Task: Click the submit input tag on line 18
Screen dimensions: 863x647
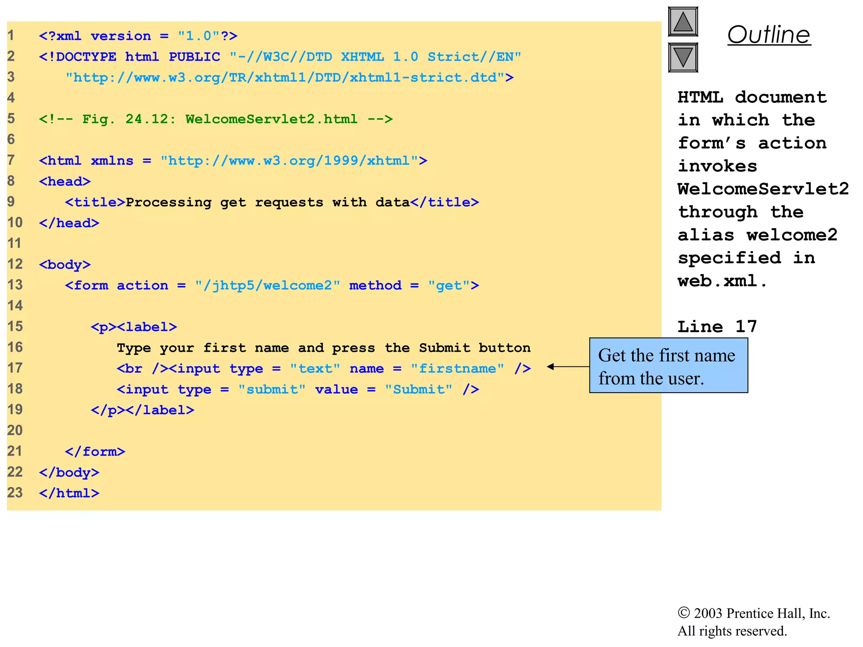Action: 298,389
